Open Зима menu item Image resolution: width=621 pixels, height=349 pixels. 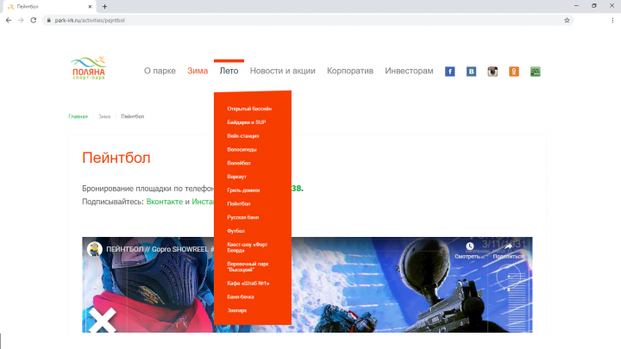198,71
